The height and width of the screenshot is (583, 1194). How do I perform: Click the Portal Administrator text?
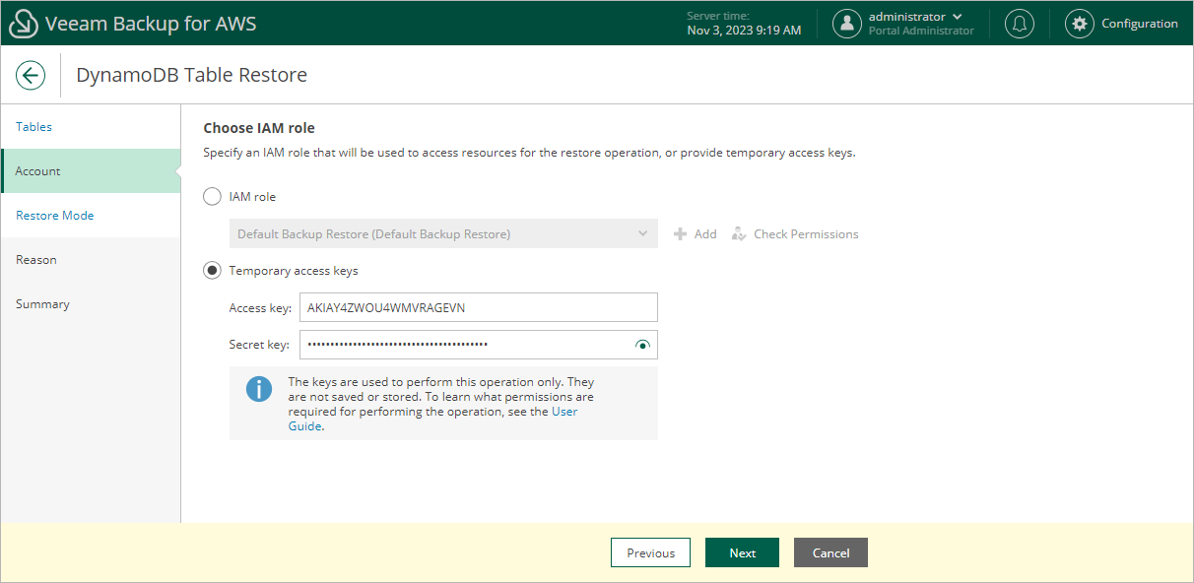921,31
